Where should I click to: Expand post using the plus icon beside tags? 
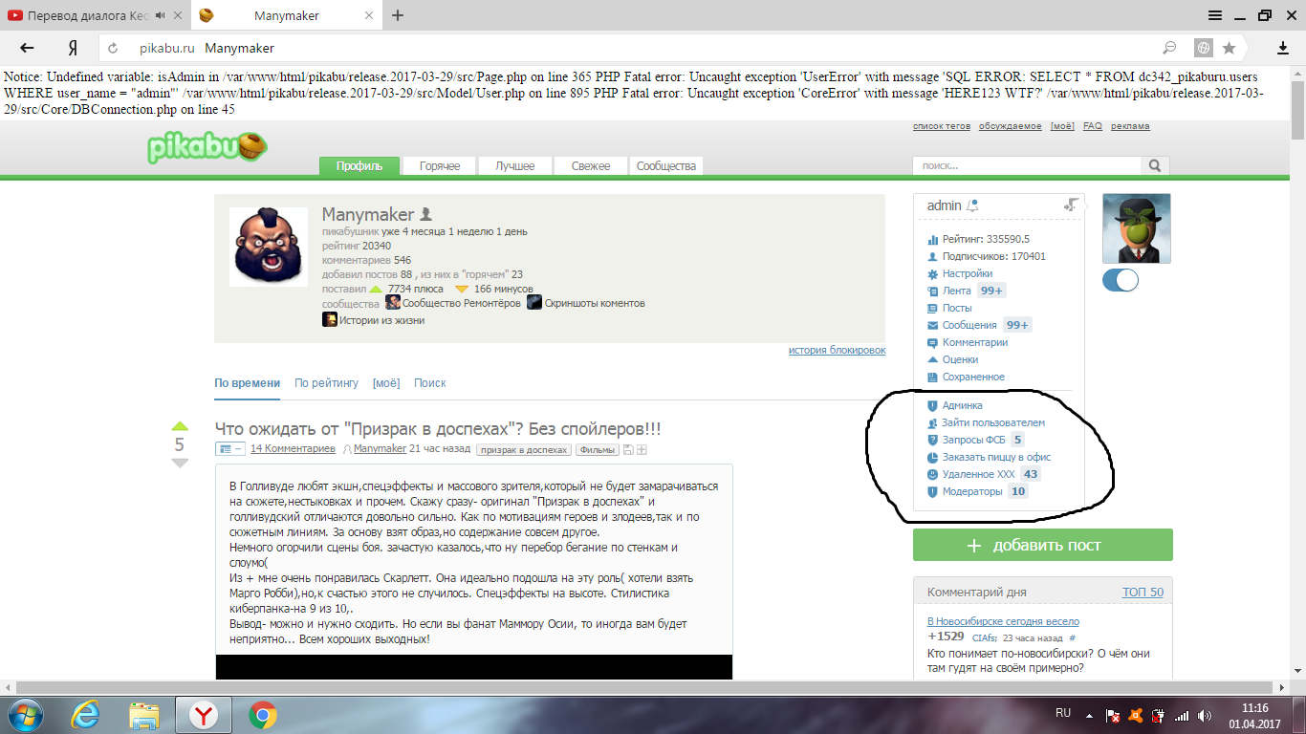tap(642, 449)
